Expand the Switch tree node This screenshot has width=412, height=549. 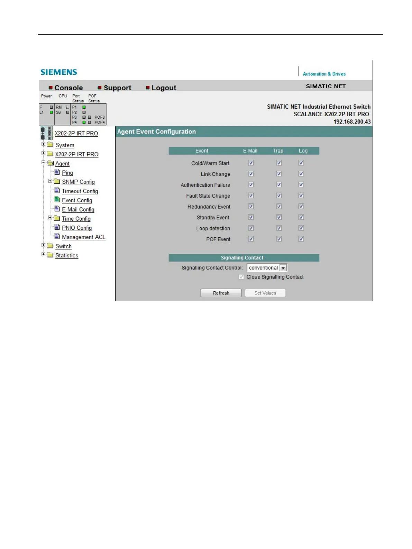pos(44,245)
